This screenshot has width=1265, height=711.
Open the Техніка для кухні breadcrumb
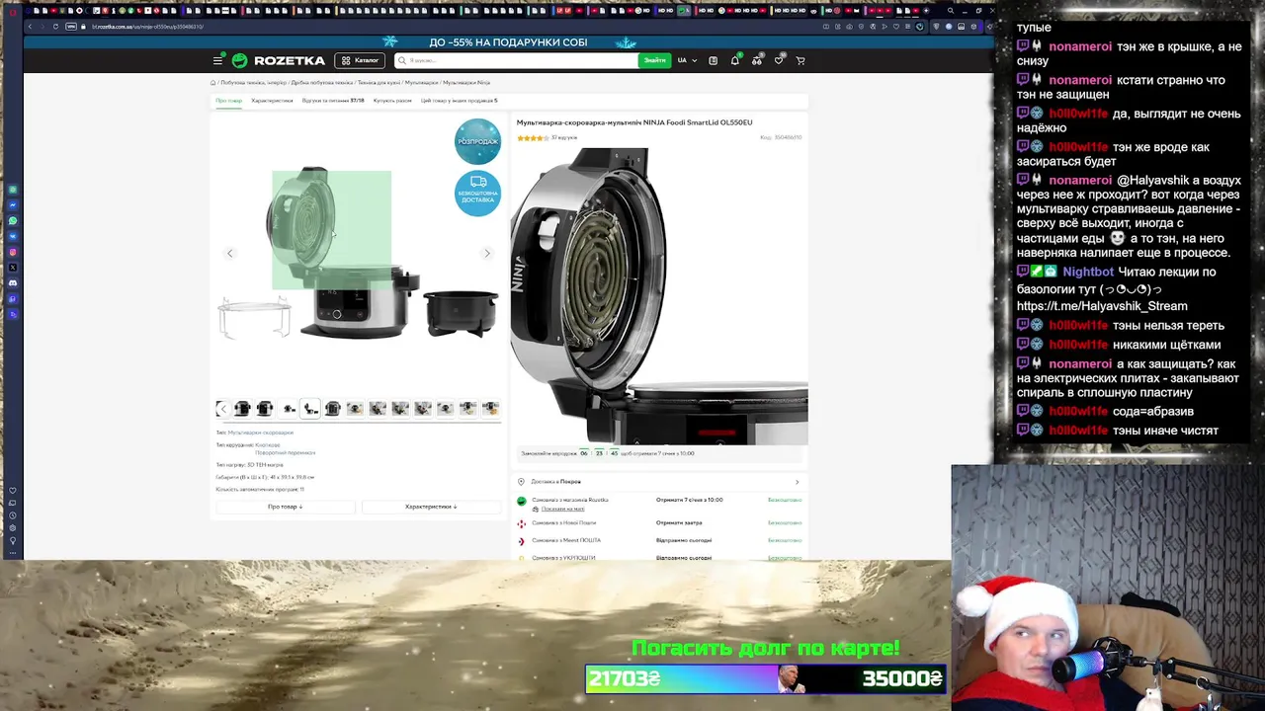pyautogui.click(x=379, y=83)
